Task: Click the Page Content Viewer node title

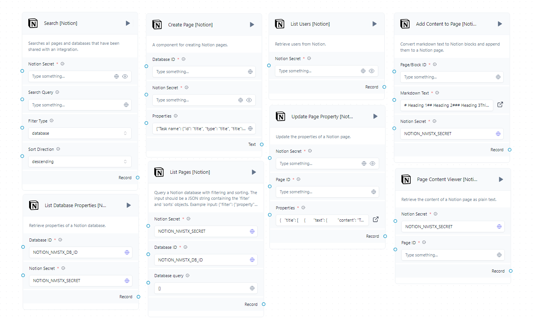Action: [x=447, y=179]
